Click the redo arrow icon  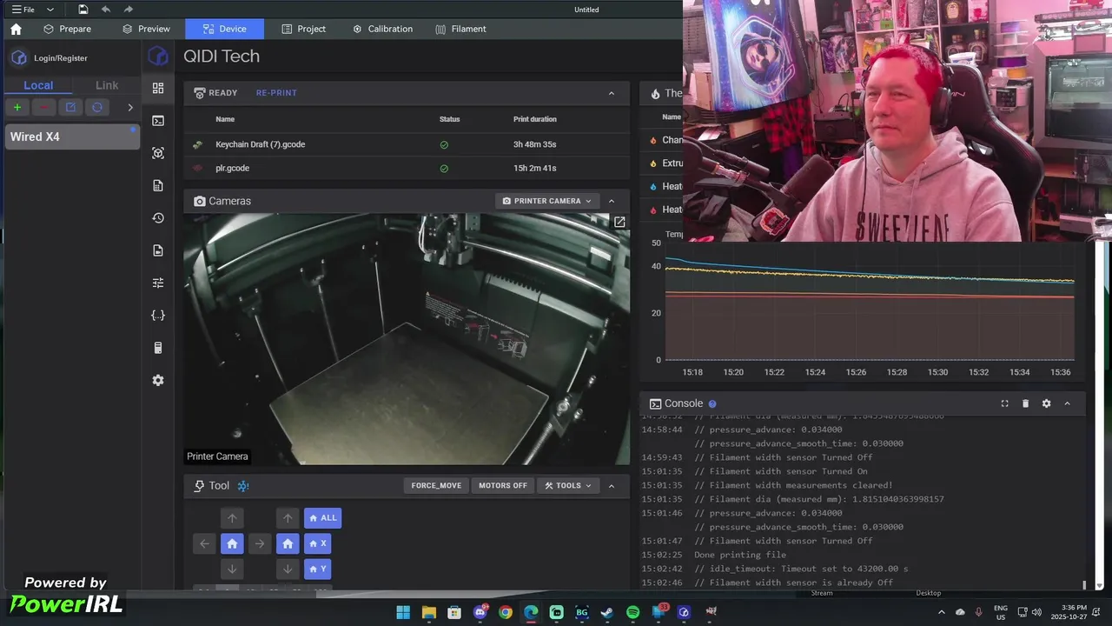(129, 10)
